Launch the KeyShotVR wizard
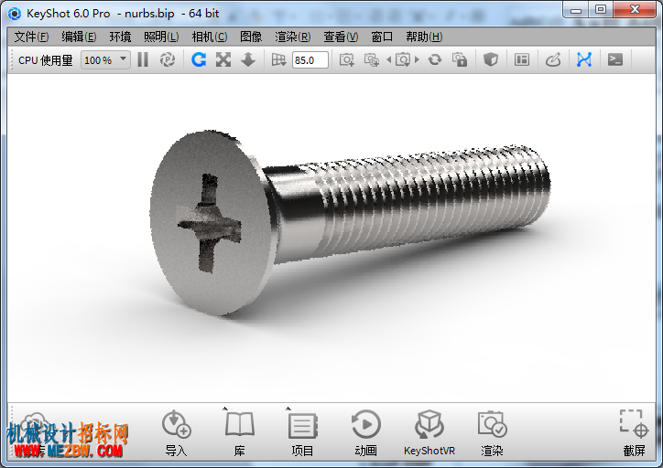This screenshot has width=663, height=468. click(429, 432)
